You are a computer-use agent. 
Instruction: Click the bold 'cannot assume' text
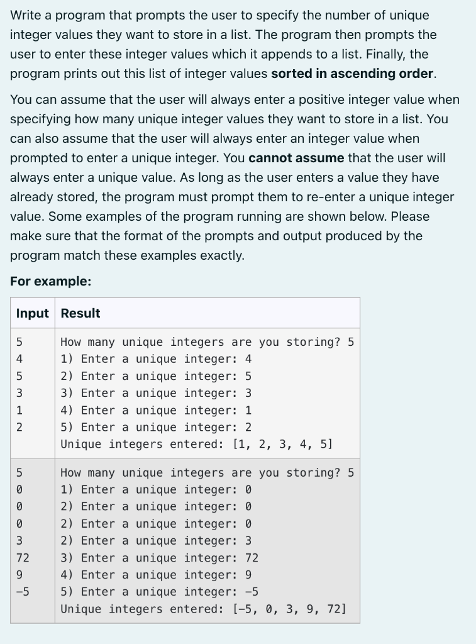point(296,158)
